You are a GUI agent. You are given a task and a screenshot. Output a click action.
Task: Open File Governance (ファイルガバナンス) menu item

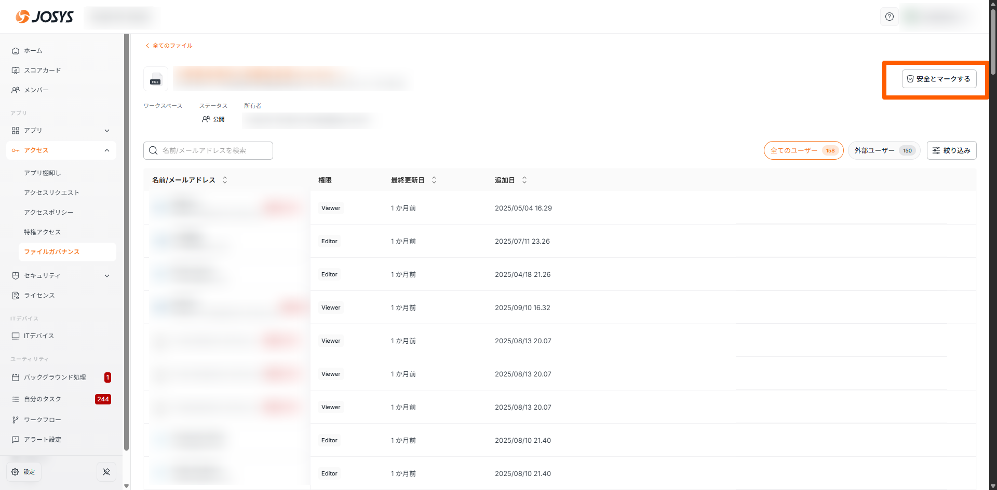point(51,252)
